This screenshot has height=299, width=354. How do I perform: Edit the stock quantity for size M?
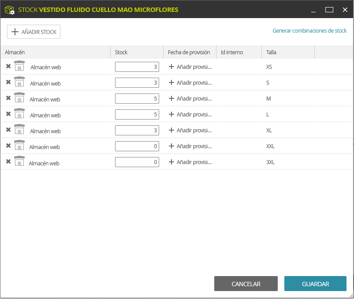tap(137, 98)
